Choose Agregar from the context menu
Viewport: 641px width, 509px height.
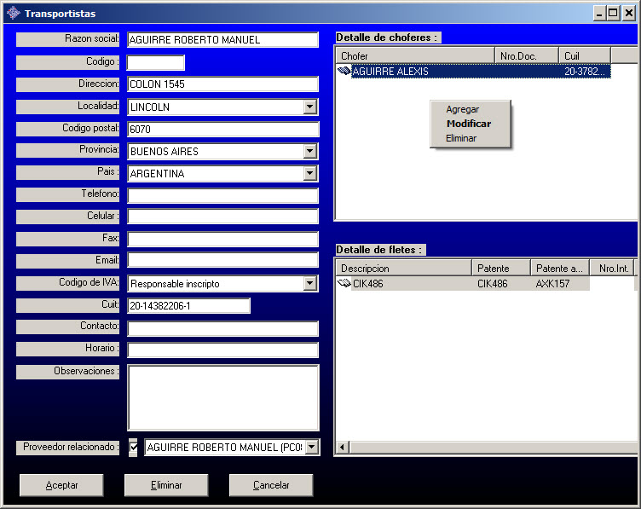click(463, 109)
